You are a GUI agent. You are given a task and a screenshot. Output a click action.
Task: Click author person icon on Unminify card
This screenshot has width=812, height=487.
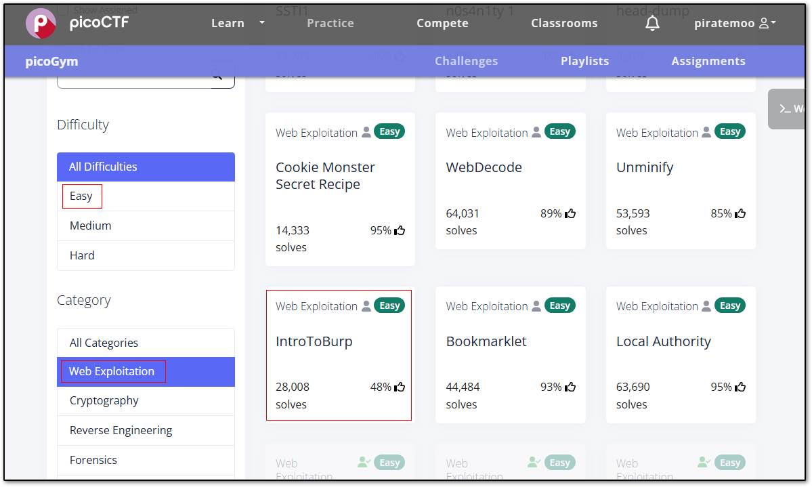coord(706,132)
